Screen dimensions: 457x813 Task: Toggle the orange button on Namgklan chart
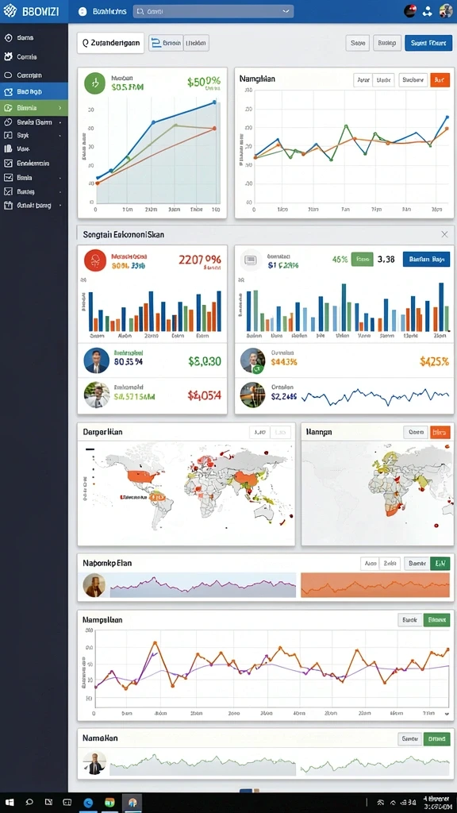point(440,80)
